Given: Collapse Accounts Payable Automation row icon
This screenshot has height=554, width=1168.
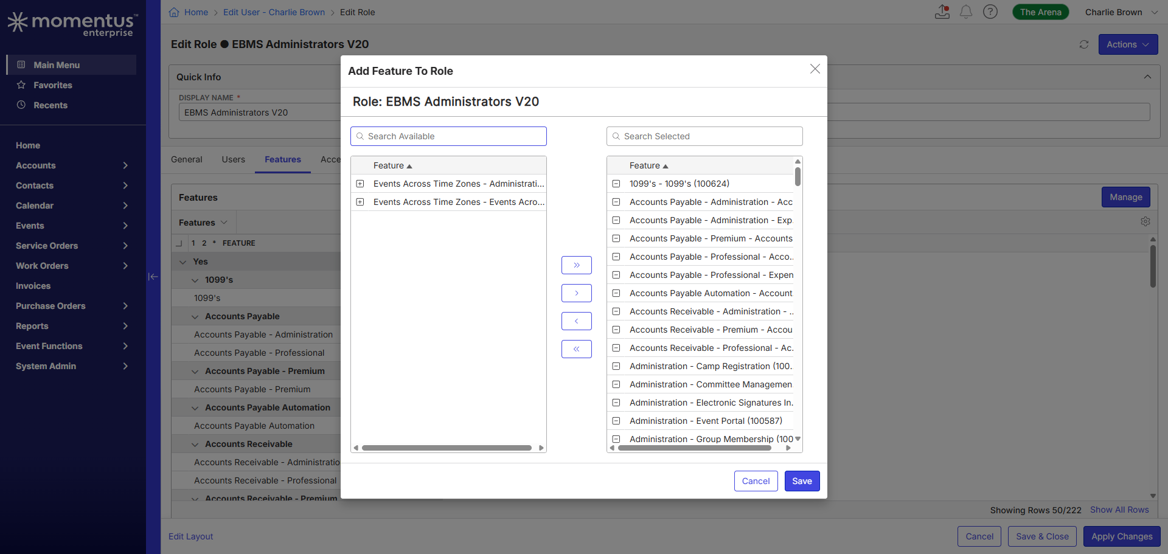Looking at the screenshot, I should coord(616,293).
